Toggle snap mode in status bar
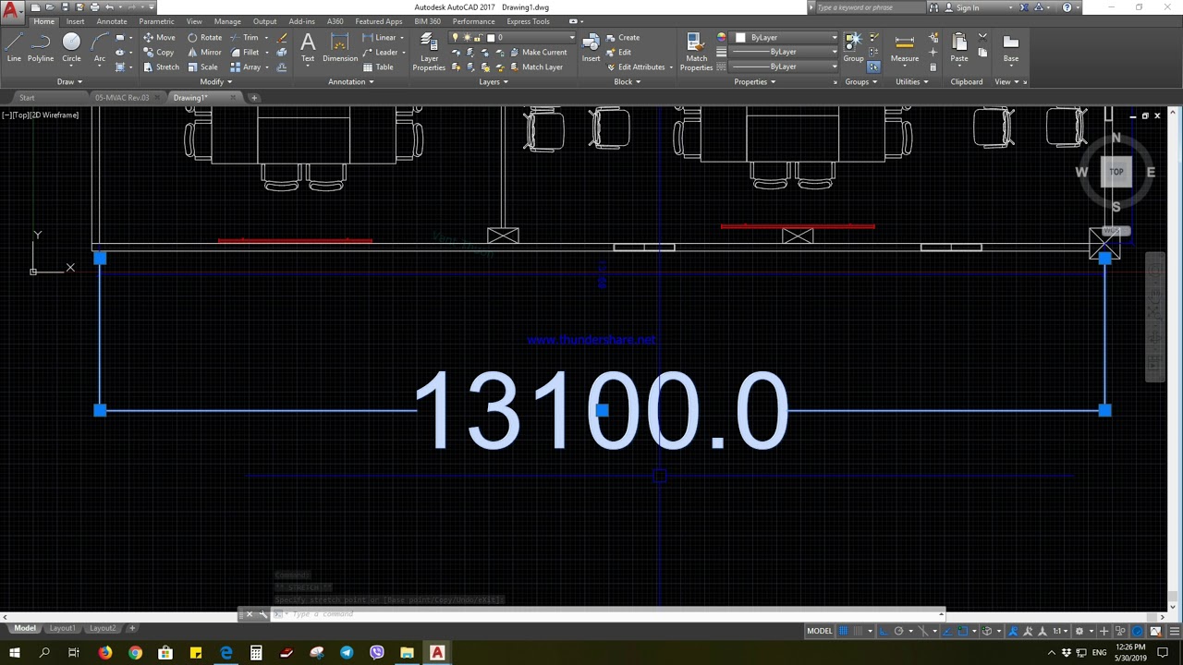Viewport: 1183px width, 665px height. click(858, 631)
